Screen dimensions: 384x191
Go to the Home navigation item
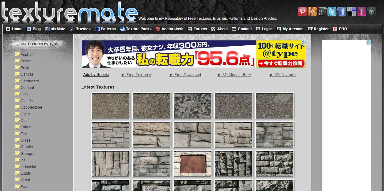tap(14, 29)
